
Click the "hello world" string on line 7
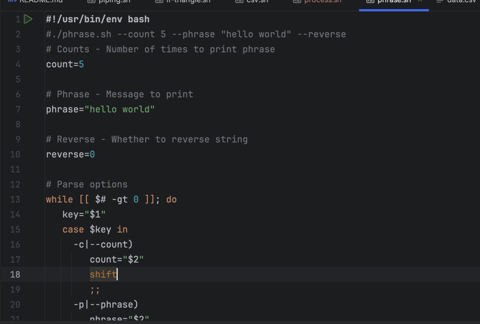120,109
